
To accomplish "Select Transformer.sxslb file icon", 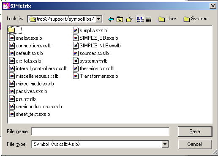I will (x=76, y=76).
